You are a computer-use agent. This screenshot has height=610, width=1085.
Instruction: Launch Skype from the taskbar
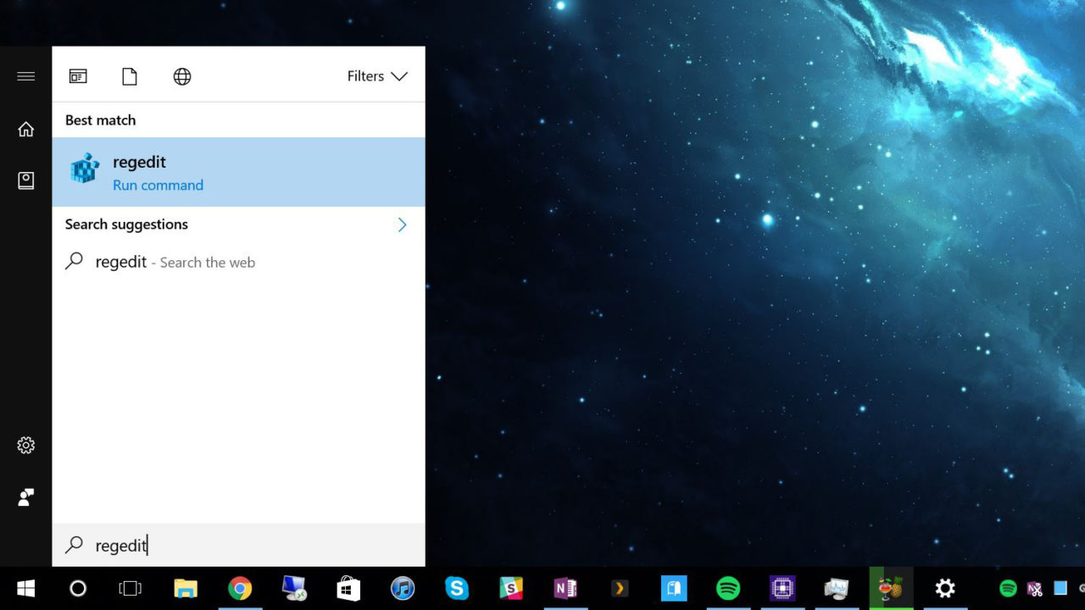(457, 588)
